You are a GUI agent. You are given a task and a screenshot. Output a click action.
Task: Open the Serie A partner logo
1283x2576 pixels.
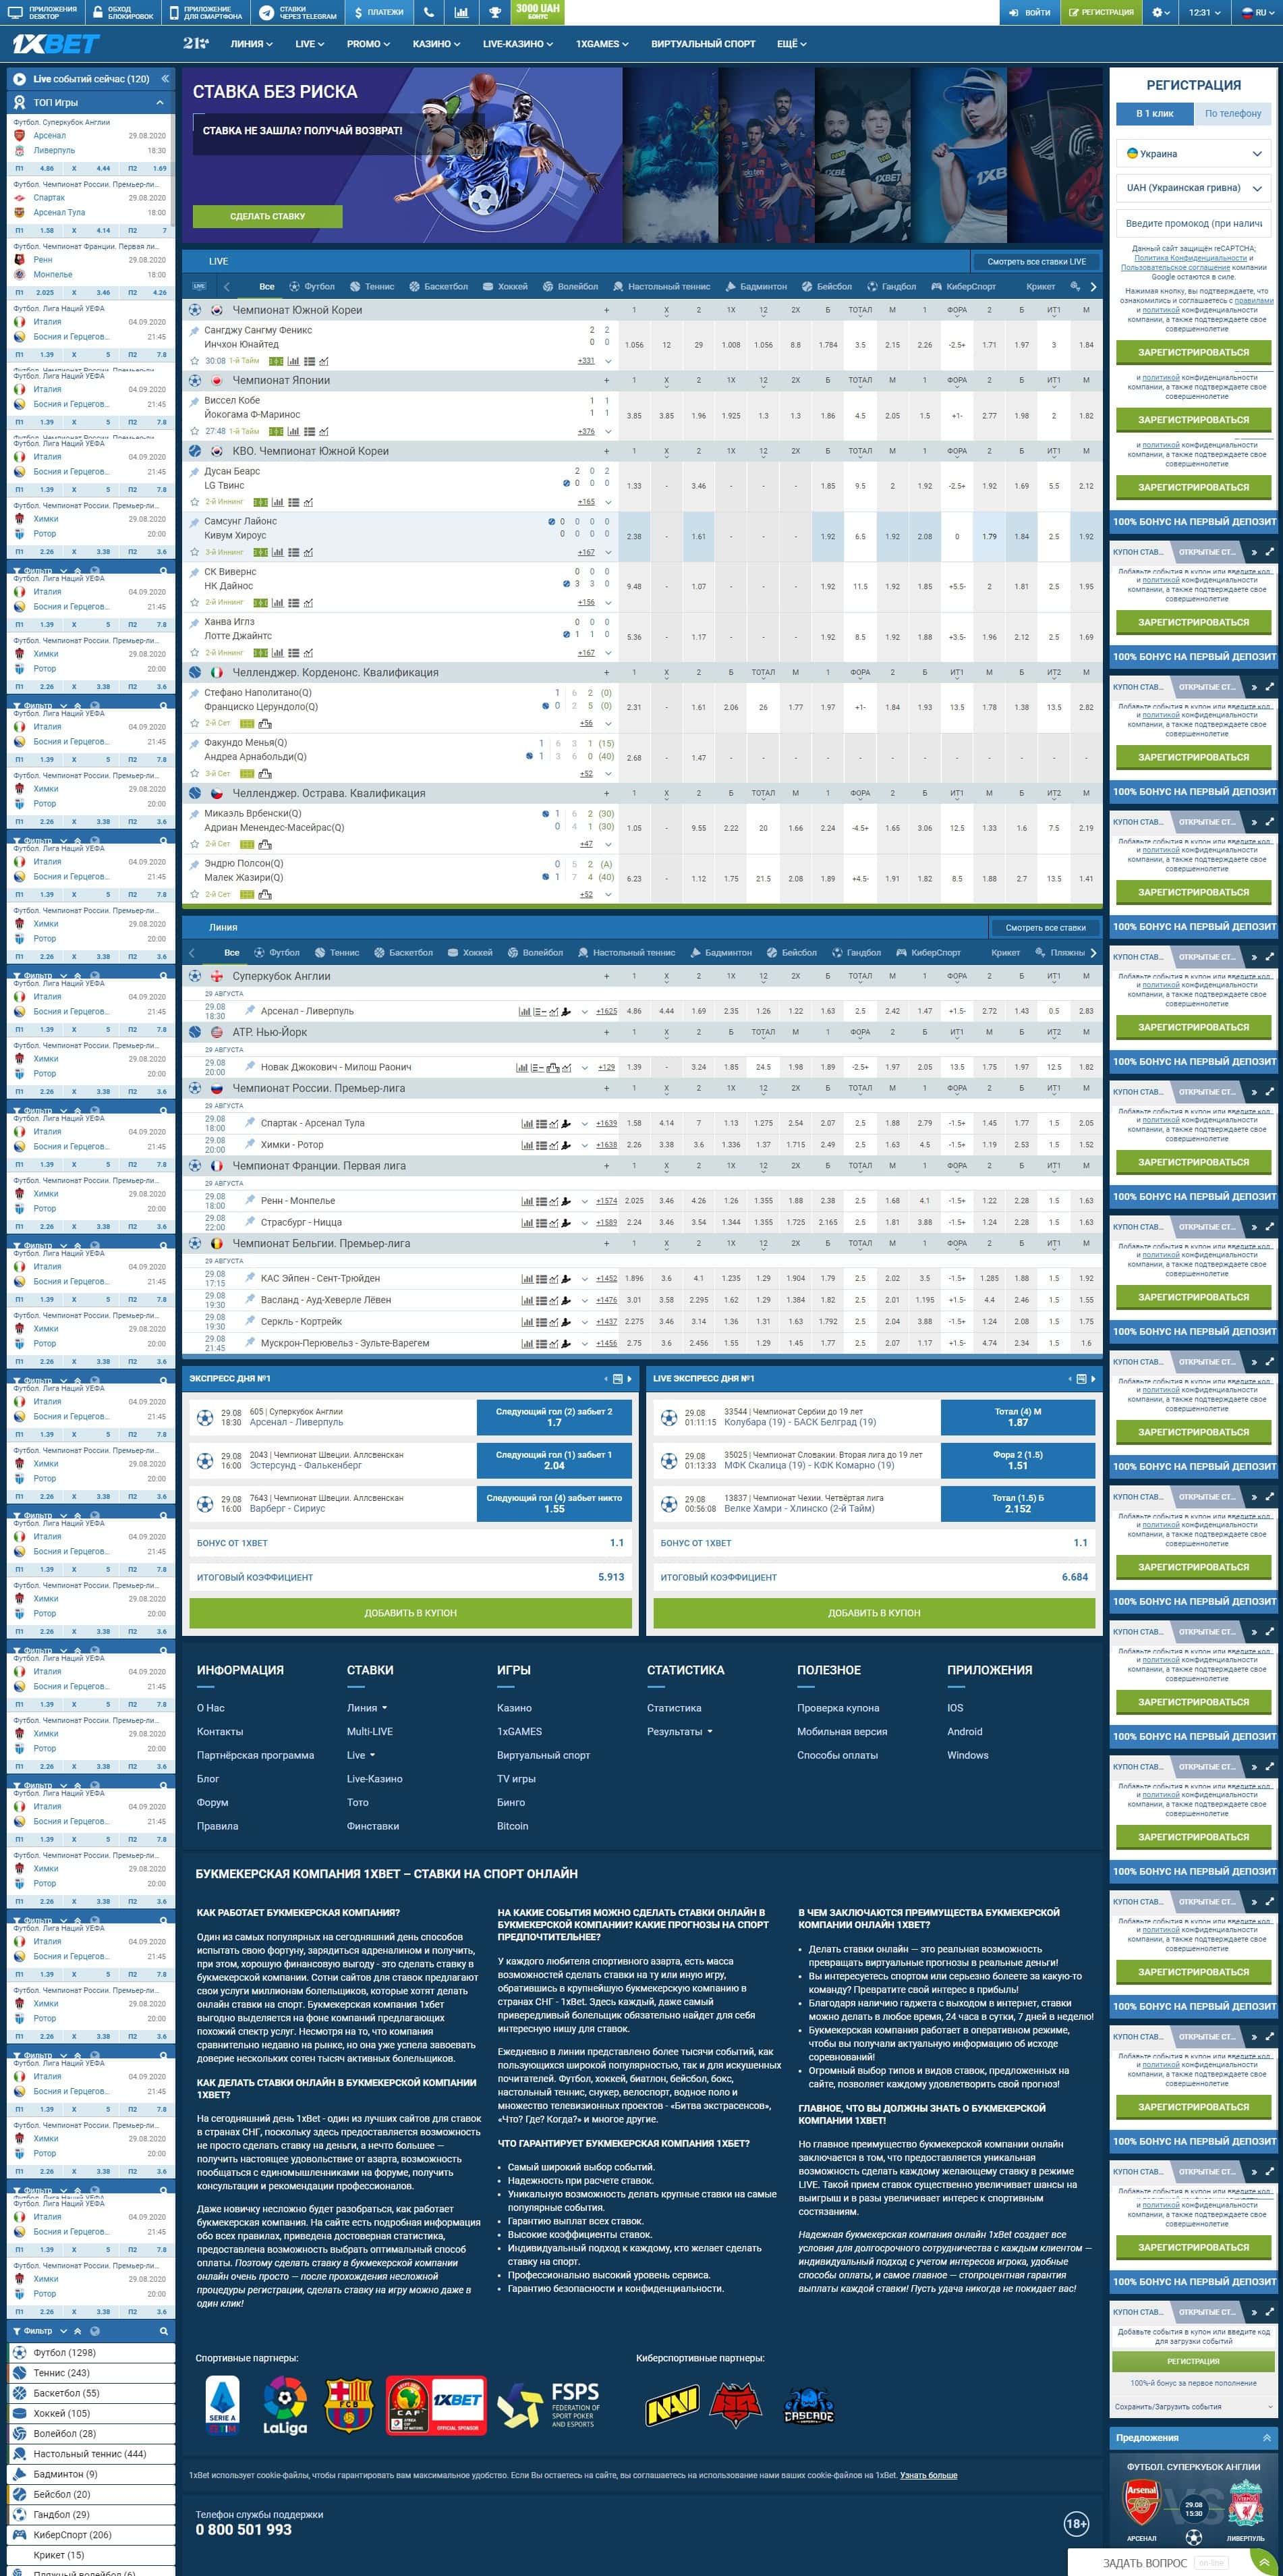click(x=222, y=2405)
